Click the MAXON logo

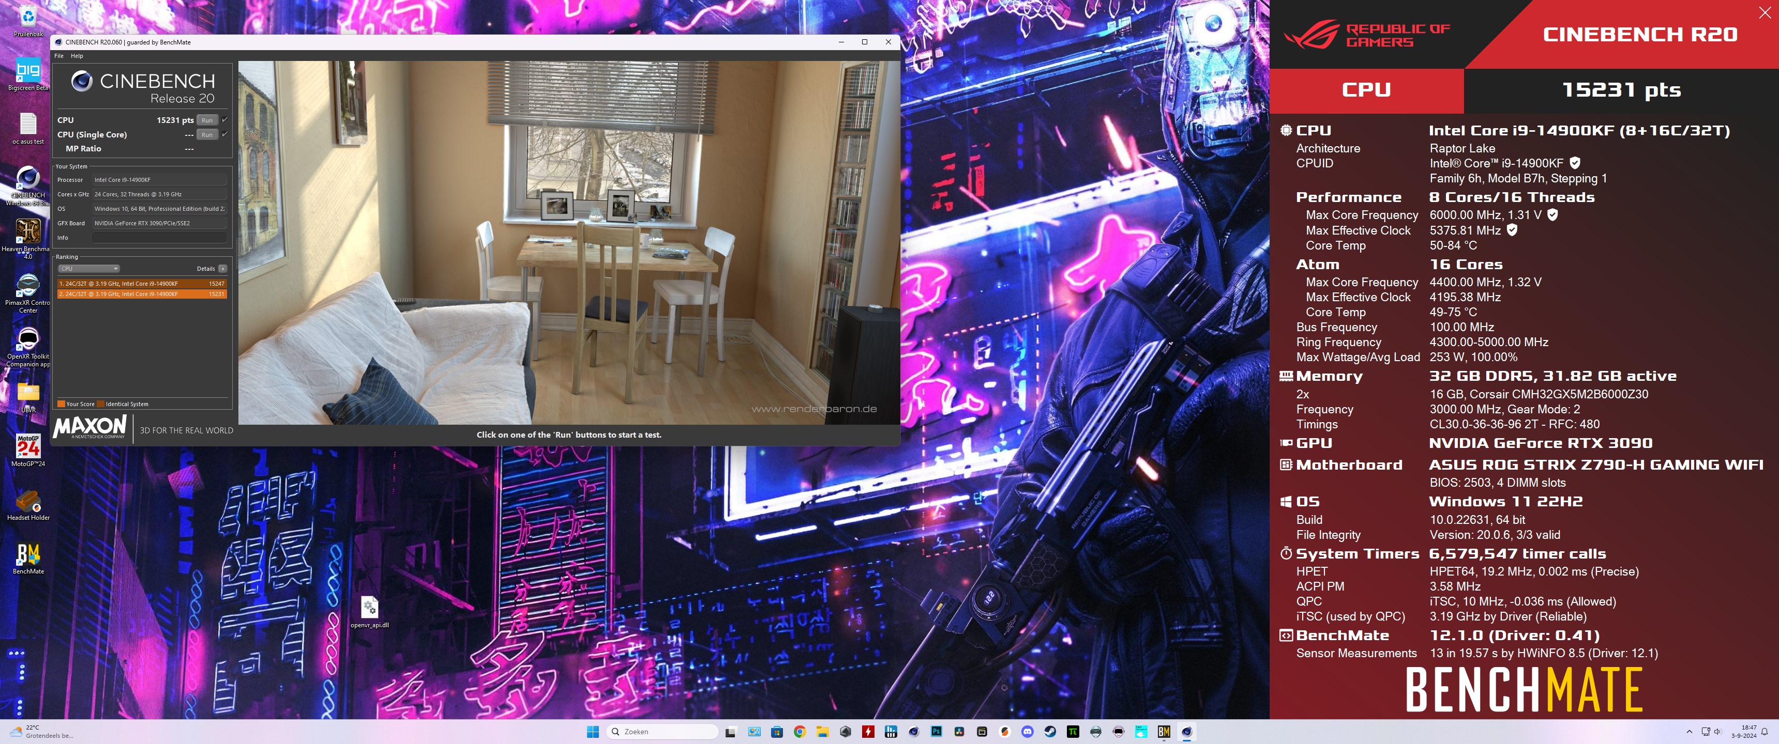tap(91, 427)
